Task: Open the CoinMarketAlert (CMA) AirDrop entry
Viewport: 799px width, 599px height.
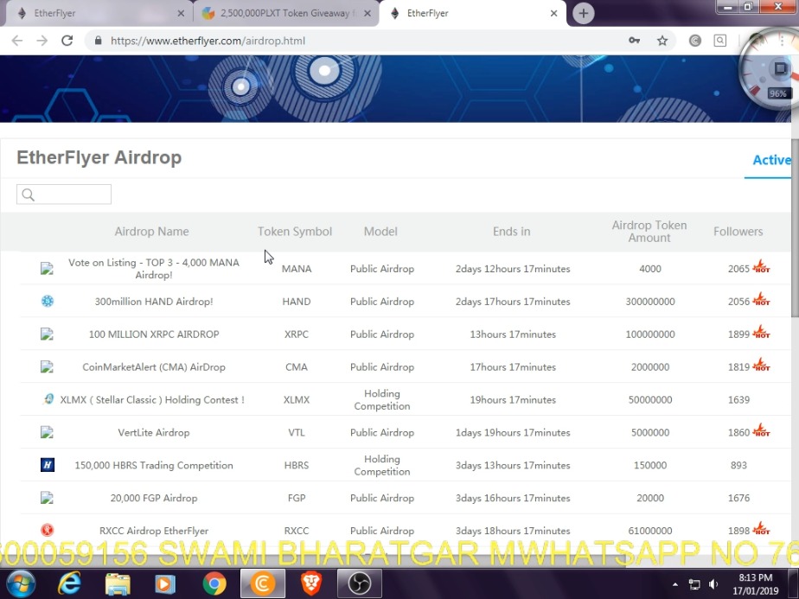Action: click(153, 366)
